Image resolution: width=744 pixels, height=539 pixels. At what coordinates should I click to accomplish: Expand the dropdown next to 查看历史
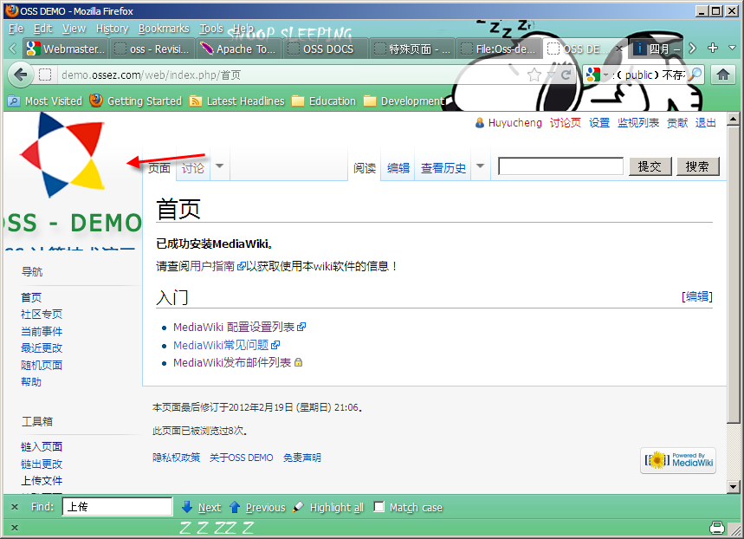coord(480,166)
